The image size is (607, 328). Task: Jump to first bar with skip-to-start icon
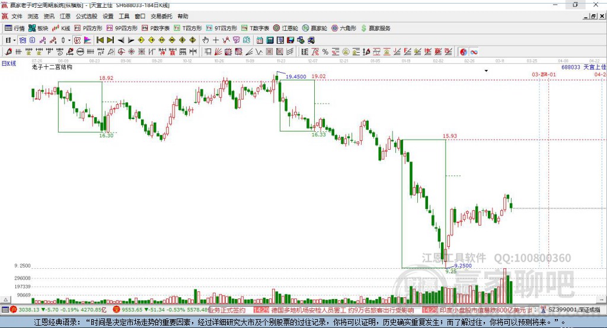click(100, 40)
